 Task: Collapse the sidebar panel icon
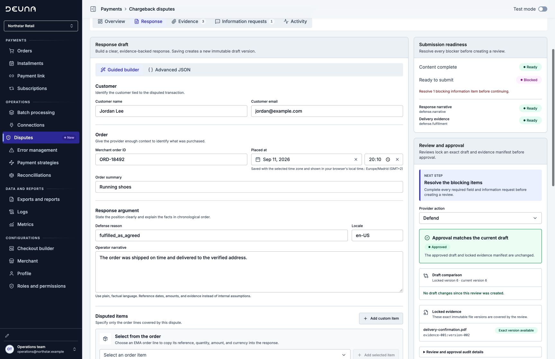pos(93,9)
